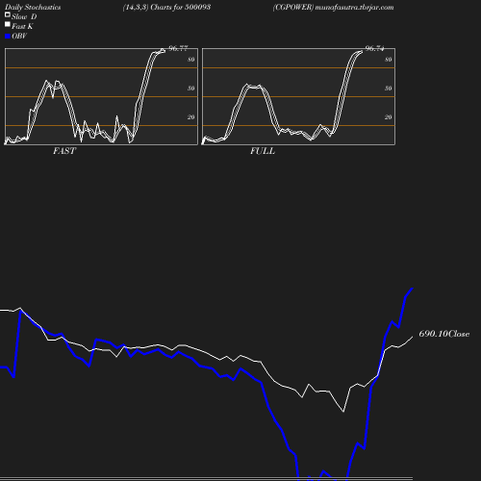Click the 'OBV' legend label

[19, 37]
